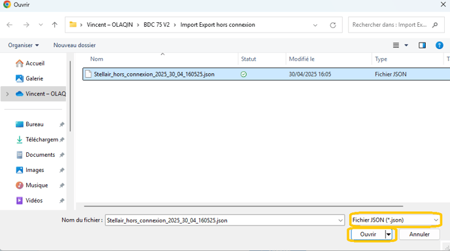Screen dimensions: 450x251
Task: Refresh the current folder
Action: [333, 25]
